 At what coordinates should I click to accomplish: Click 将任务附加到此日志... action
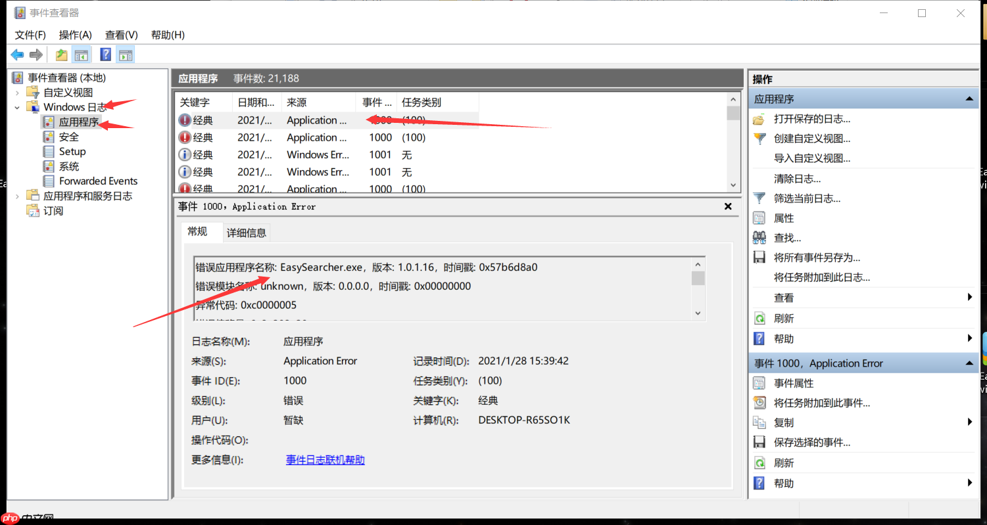822,278
